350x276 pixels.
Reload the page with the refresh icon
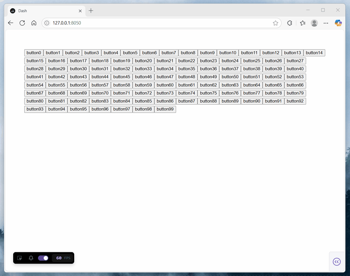coord(22,23)
